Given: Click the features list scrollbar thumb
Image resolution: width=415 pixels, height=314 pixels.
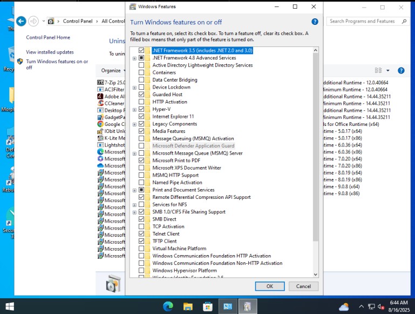Looking at the screenshot, I should 315,147.
